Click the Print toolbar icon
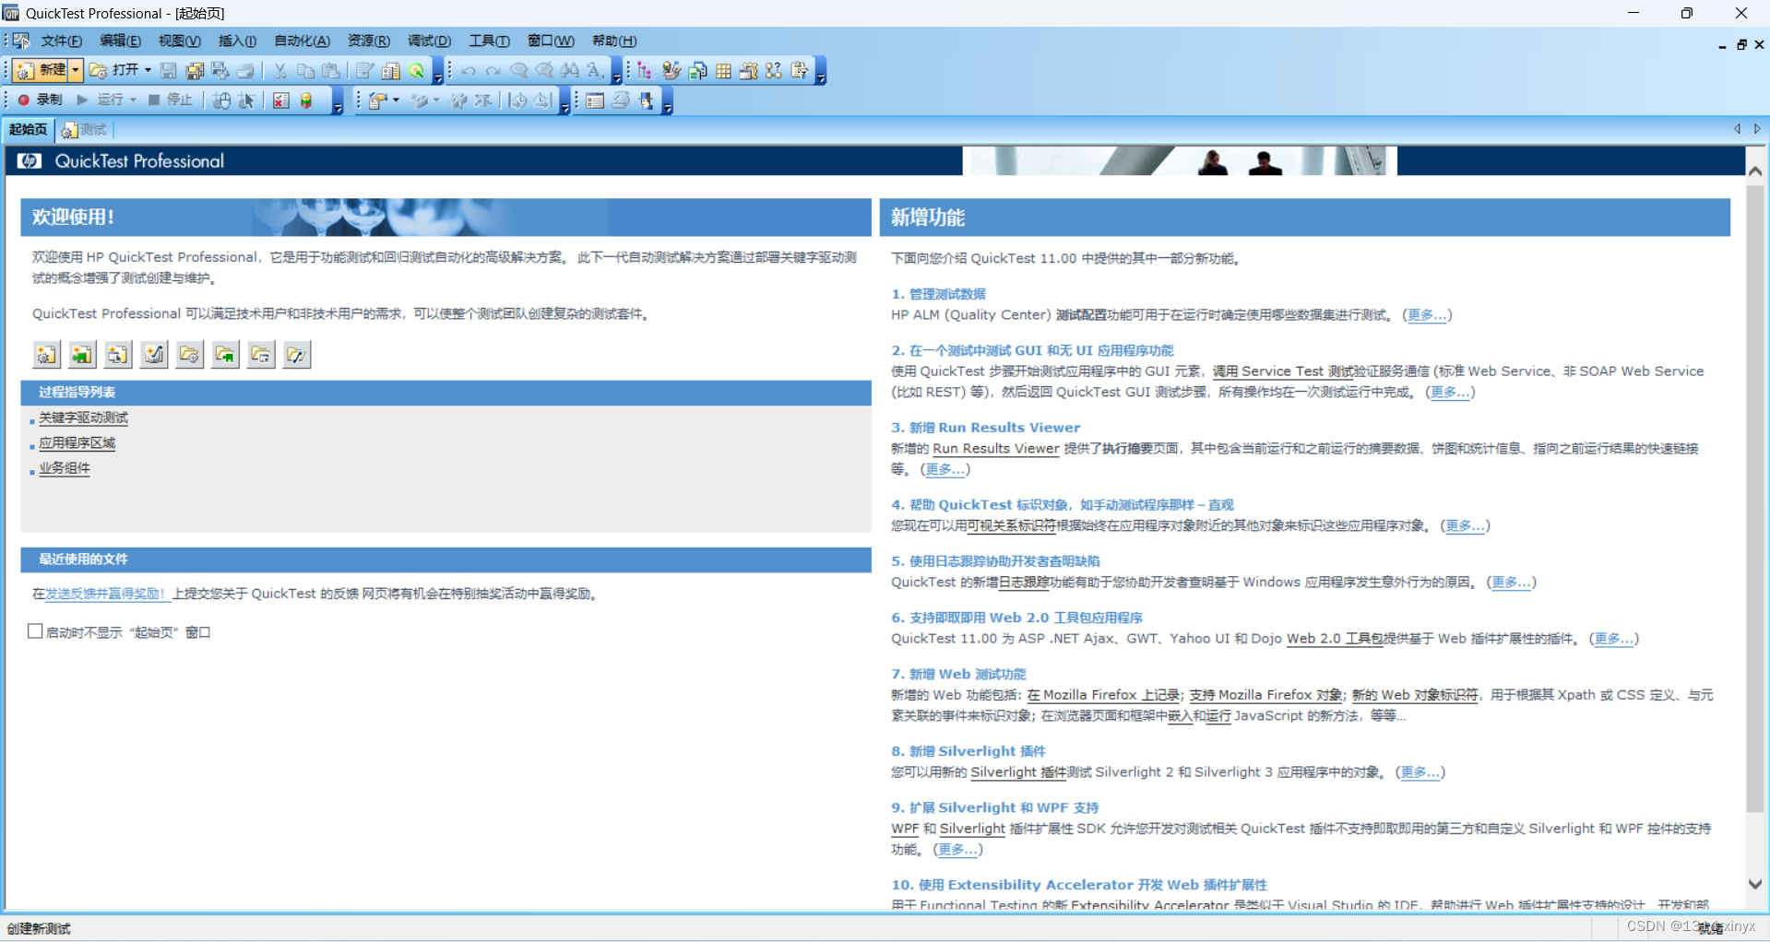Viewport: 1770px width, 942px height. coord(244,70)
